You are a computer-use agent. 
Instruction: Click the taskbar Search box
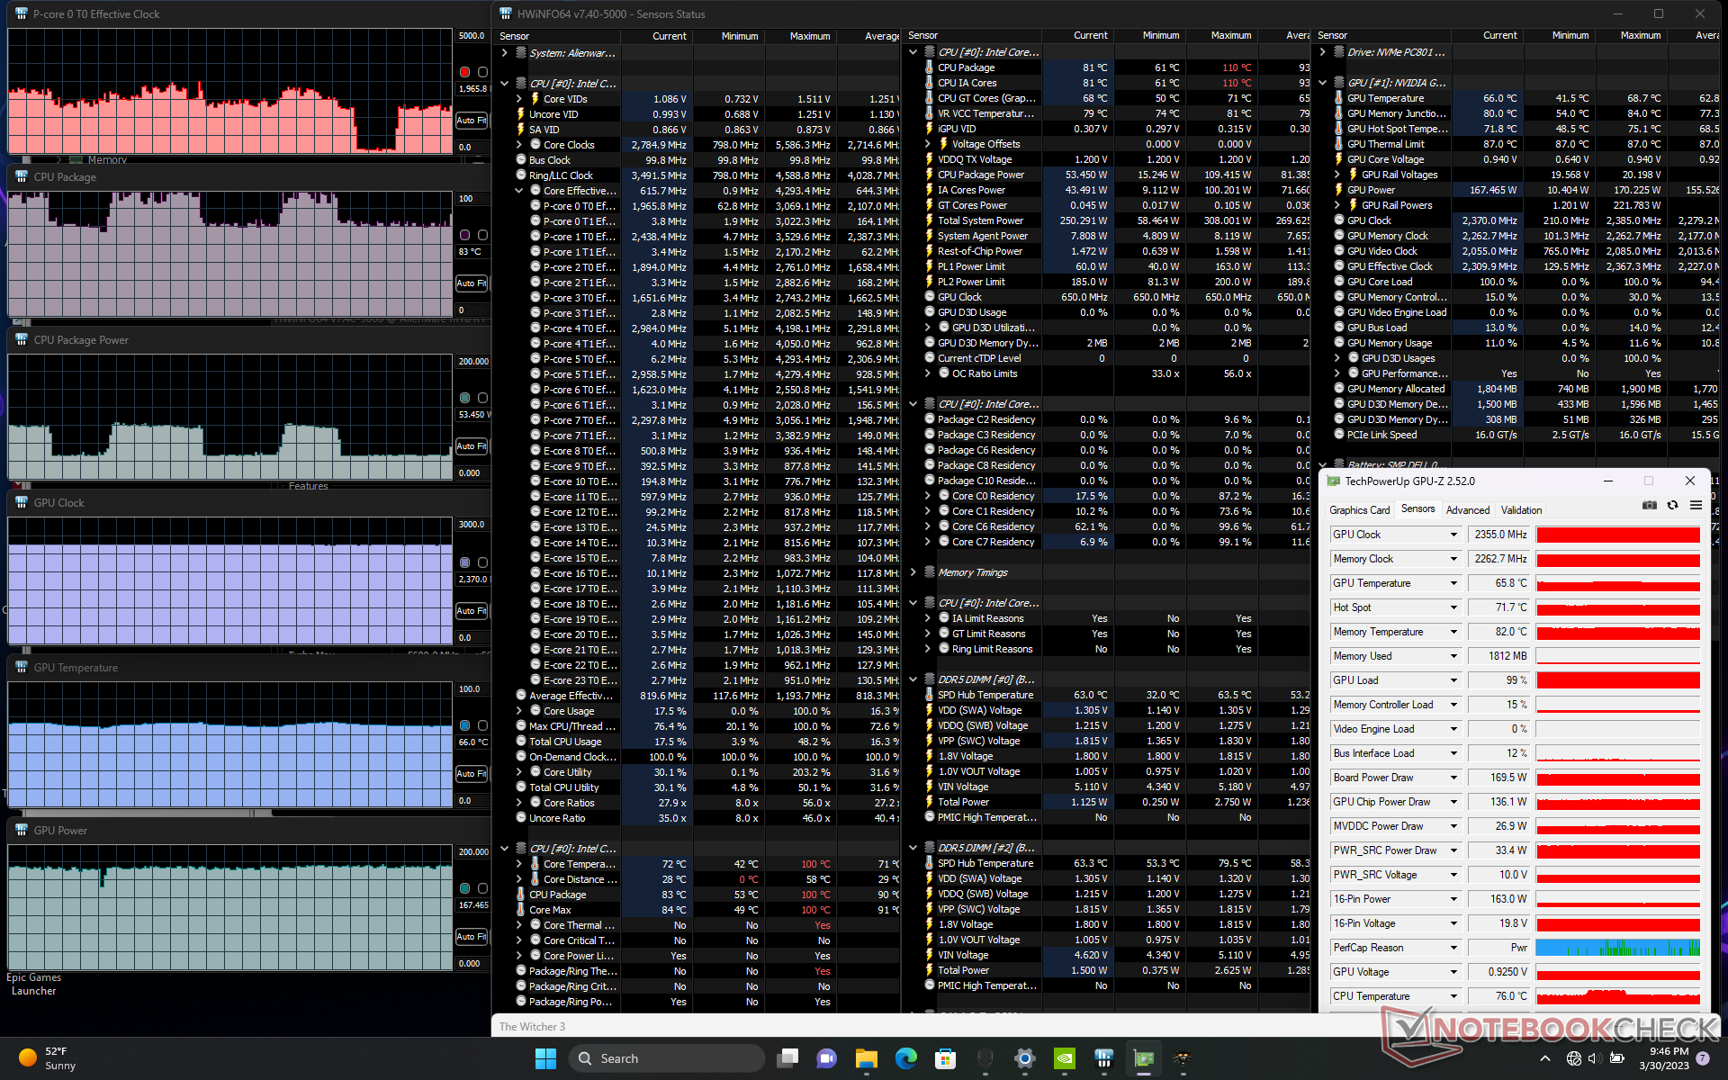[x=666, y=1058]
